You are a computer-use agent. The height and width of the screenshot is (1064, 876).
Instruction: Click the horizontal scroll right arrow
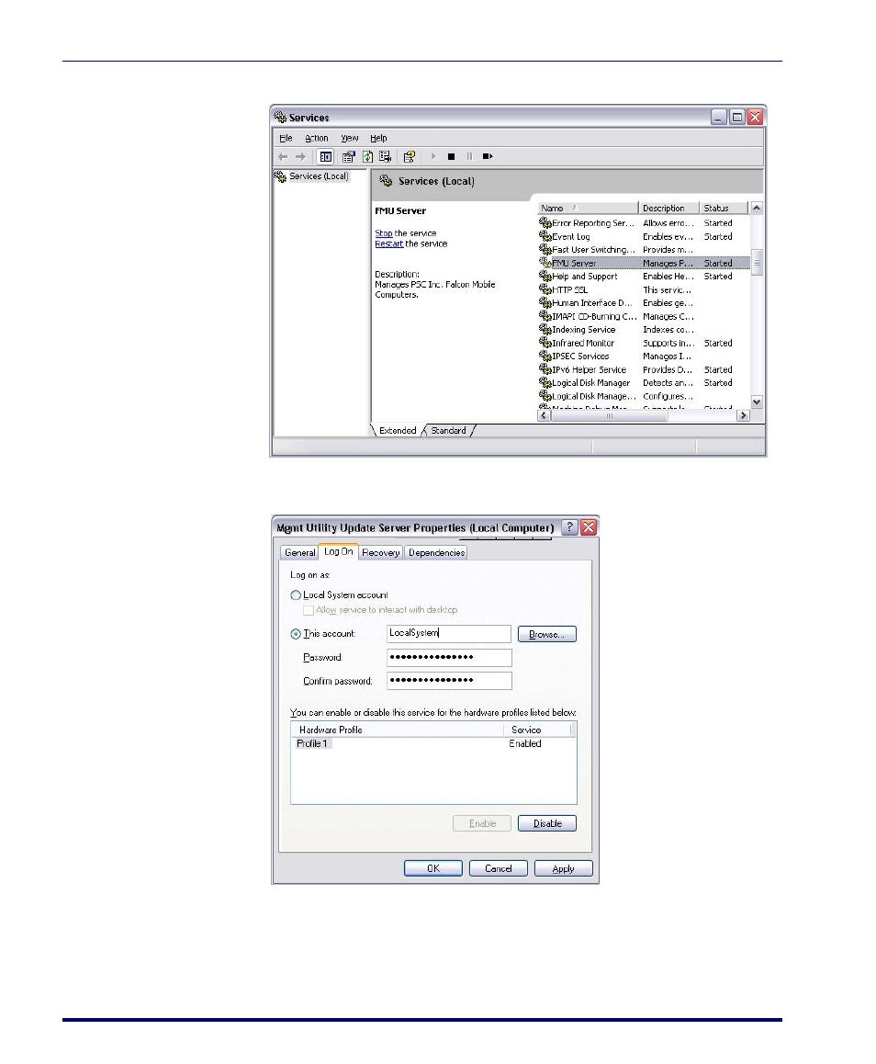pyautogui.click(x=743, y=415)
